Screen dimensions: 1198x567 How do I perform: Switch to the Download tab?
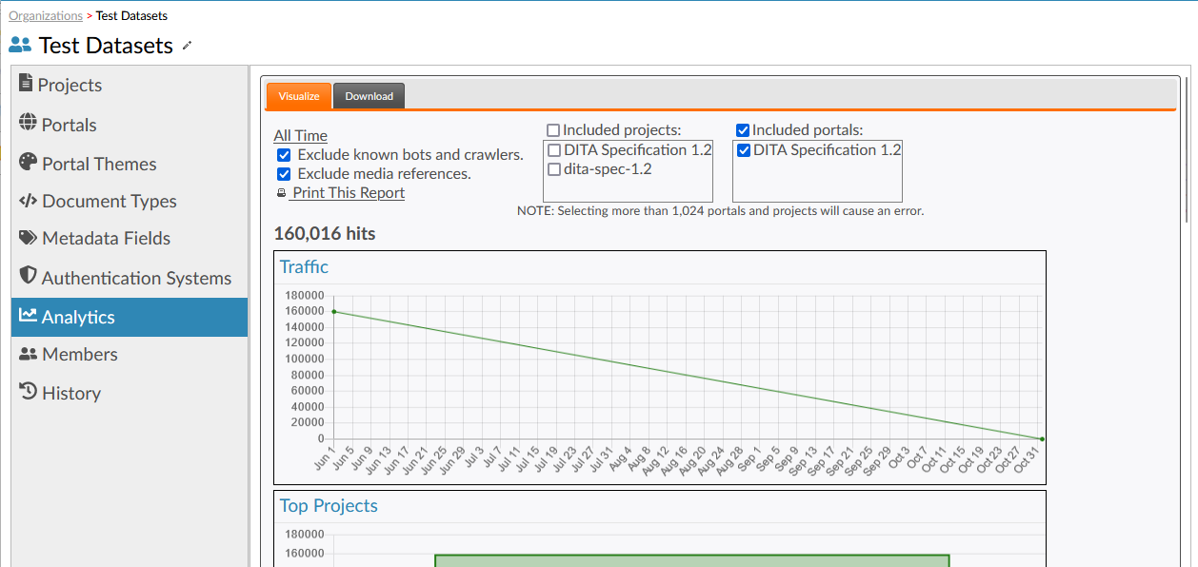point(369,96)
